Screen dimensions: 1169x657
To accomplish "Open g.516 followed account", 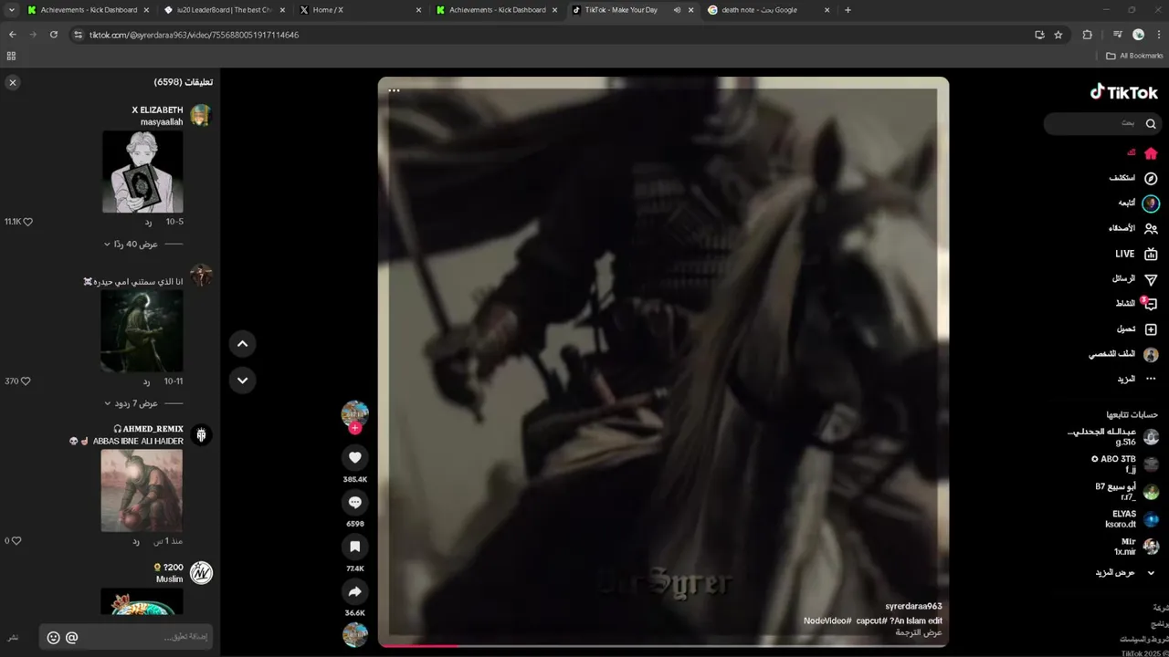I will tap(1113, 436).
